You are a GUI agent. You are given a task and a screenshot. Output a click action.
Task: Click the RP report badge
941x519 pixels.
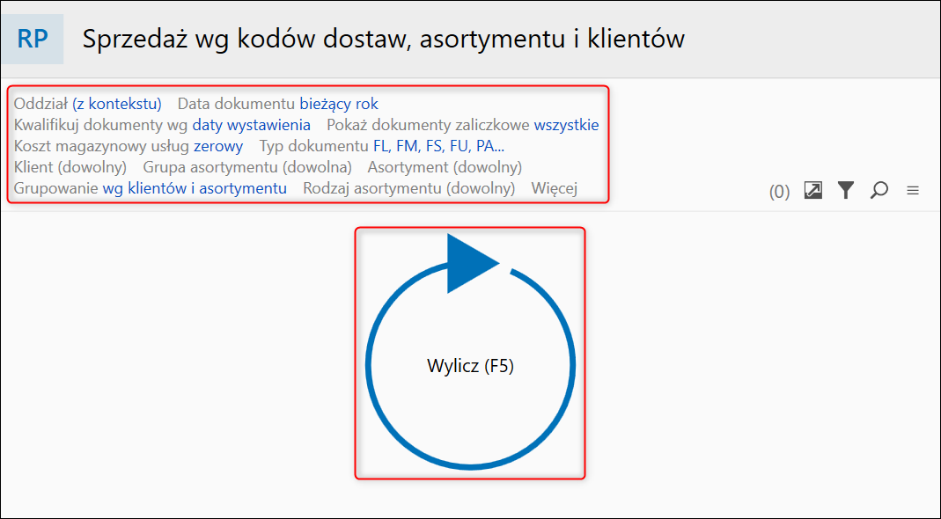[33, 39]
